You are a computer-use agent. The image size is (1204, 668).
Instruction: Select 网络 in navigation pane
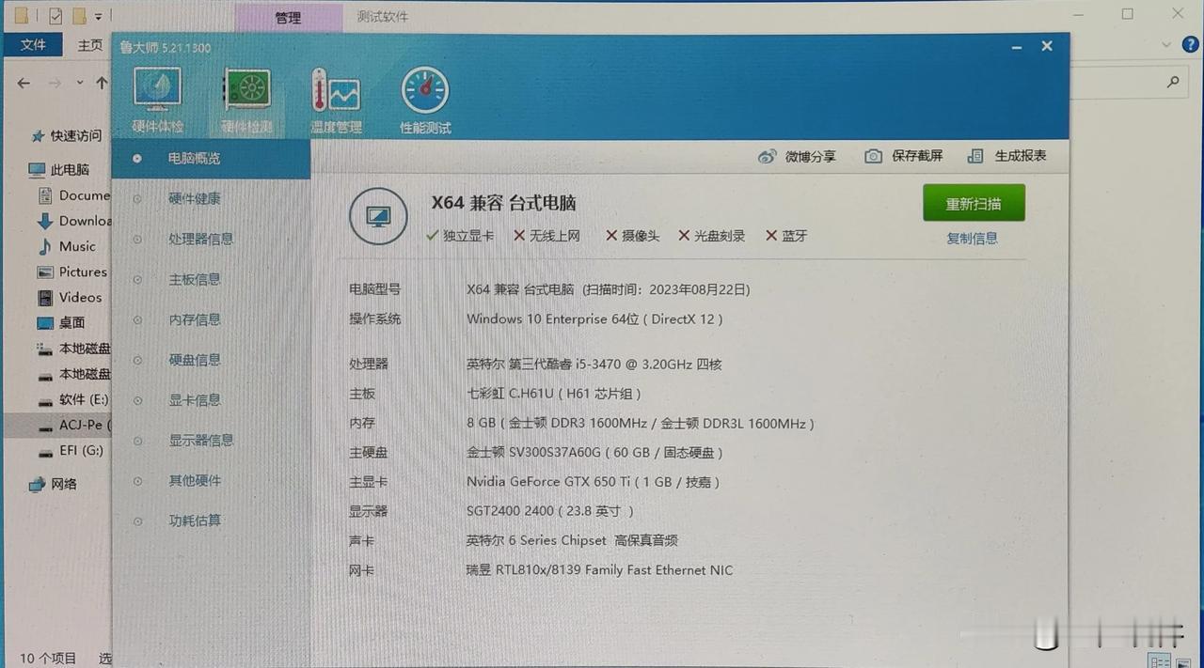coord(53,484)
